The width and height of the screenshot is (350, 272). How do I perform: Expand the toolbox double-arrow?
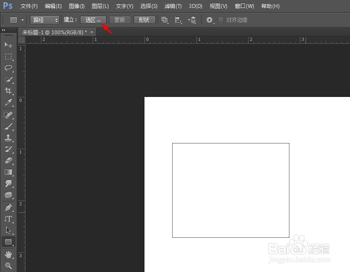pyautogui.click(x=4, y=30)
